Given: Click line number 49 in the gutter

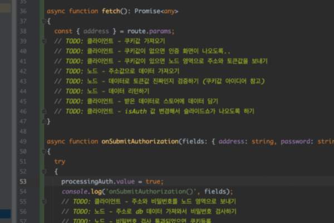Looking at the screenshot, I should pyautogui.click(x=23, y=142).
